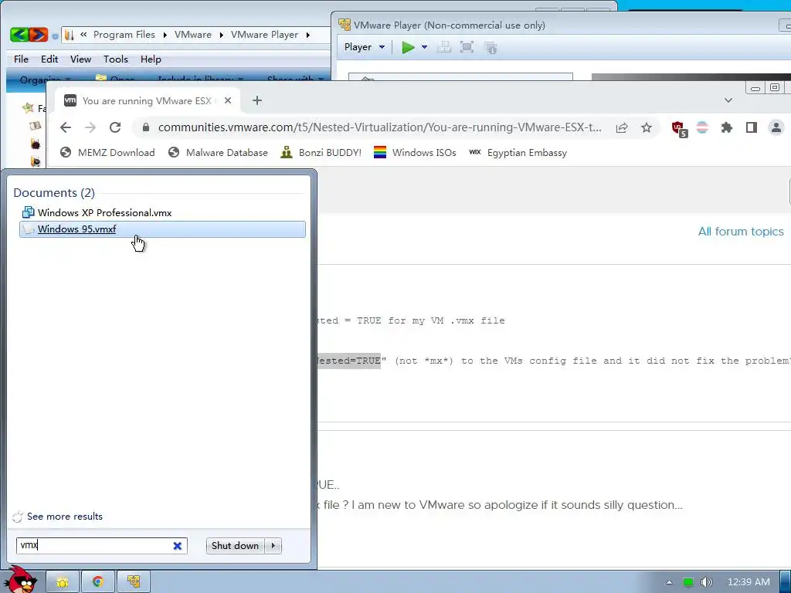Switch to Chrome on the taskbar

pos(98,582)
